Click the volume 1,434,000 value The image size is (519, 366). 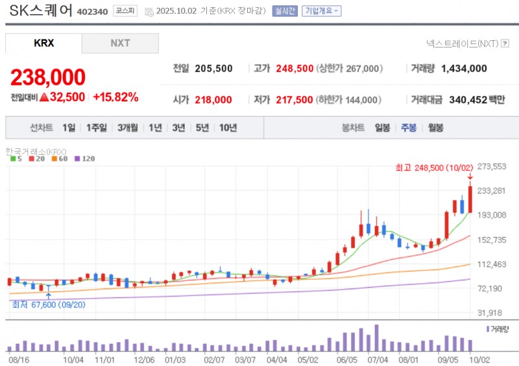tap(464, 69)
